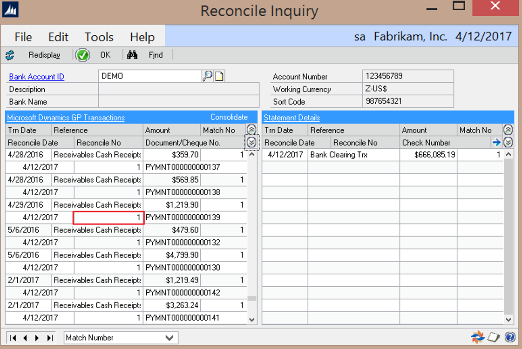Go to the first record navigation button
Viewport: 522px width, 349px height.
[x=14, y=338]
